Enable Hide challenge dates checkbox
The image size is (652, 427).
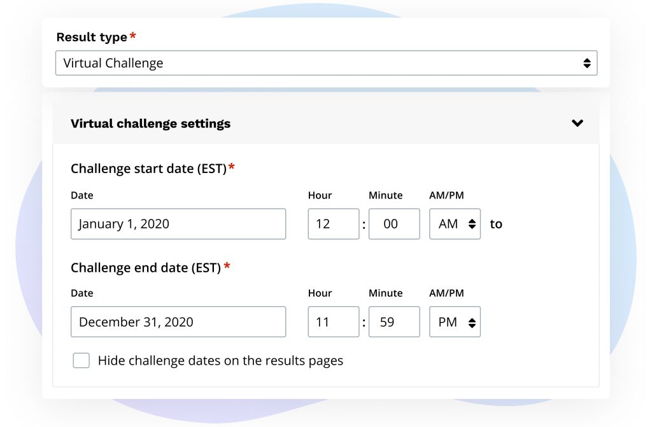coord(81,361)
